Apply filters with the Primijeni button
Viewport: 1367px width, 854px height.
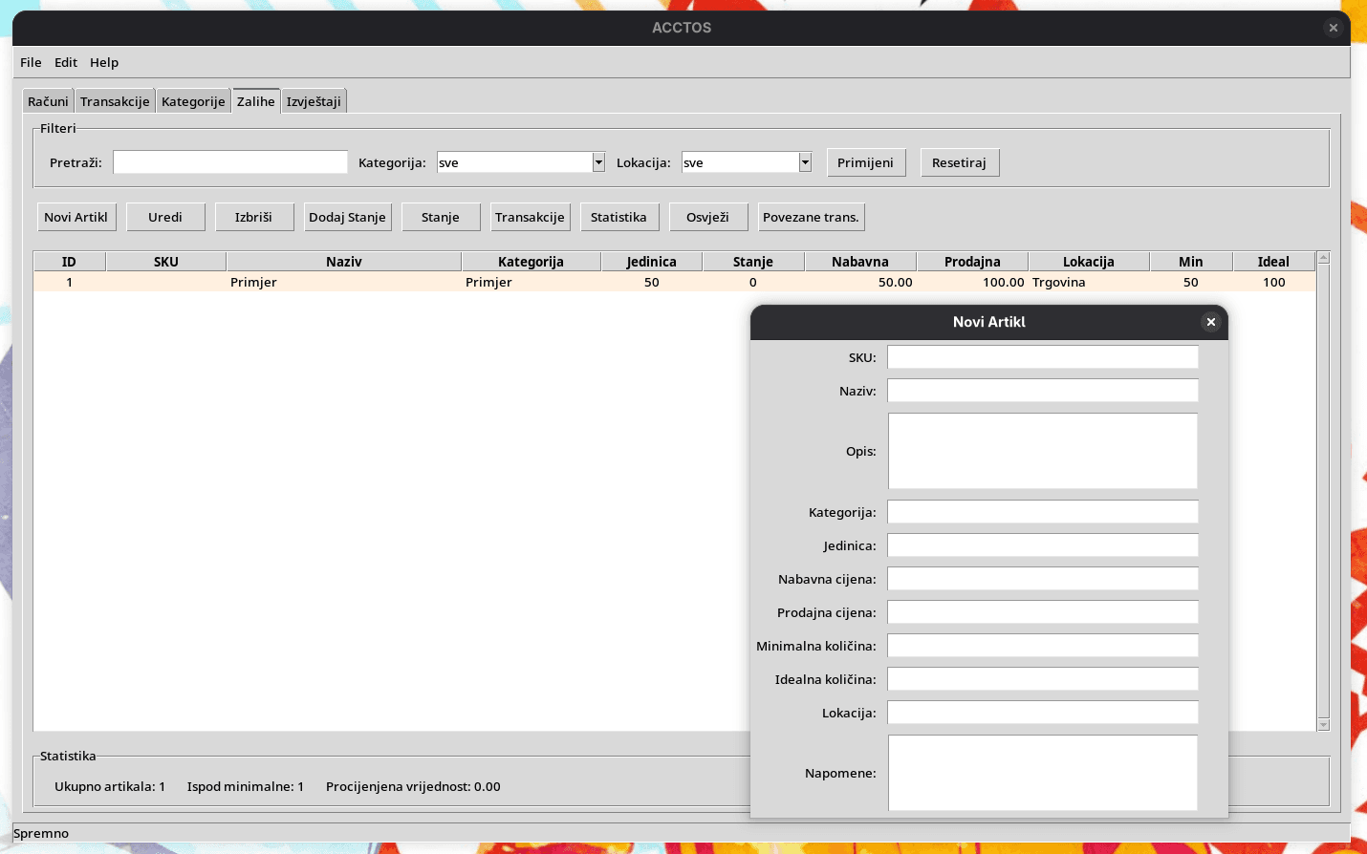coord(865,162)
